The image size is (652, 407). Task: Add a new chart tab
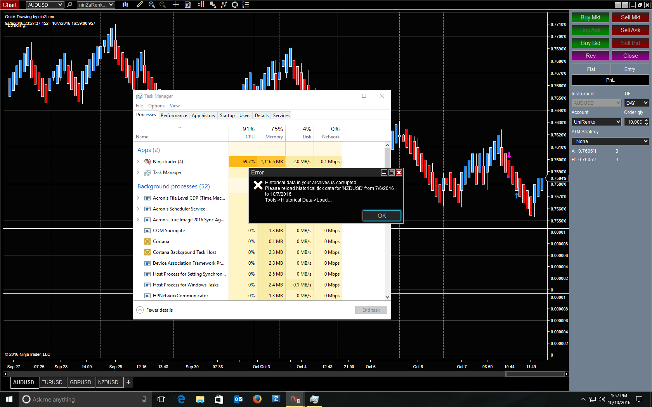[x=128, y=382]
